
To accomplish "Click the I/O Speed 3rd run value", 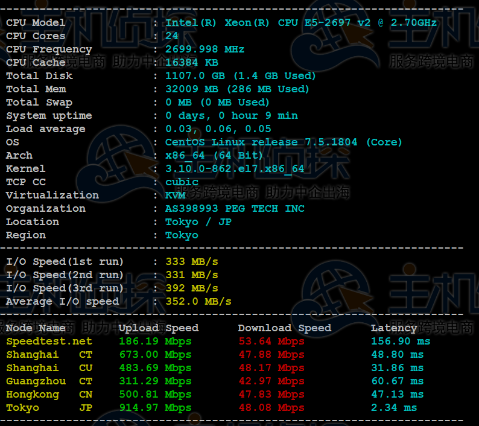I will point(192,288).
